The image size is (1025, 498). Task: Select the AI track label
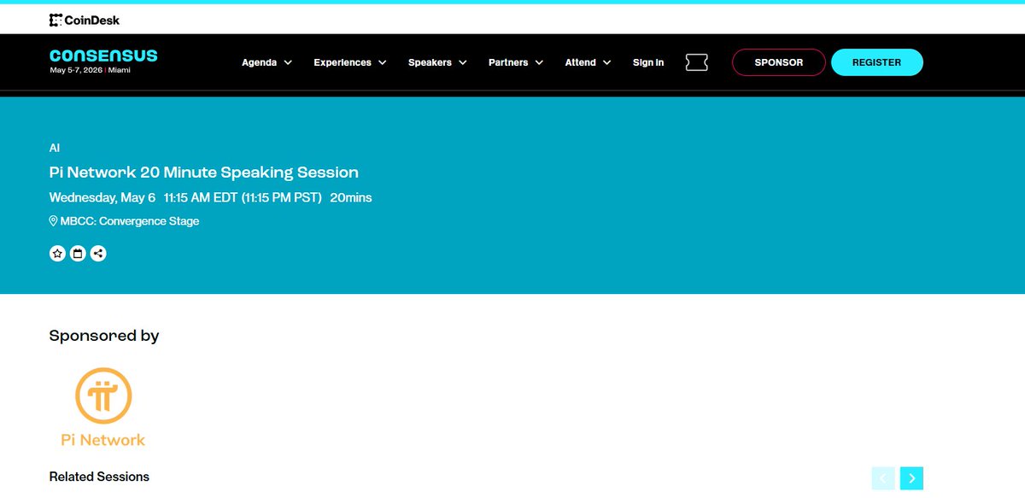[x=55, y=148]
